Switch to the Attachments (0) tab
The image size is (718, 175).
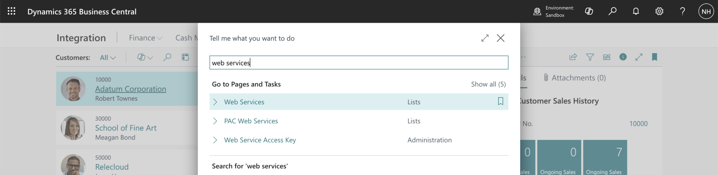pos(574,78)
